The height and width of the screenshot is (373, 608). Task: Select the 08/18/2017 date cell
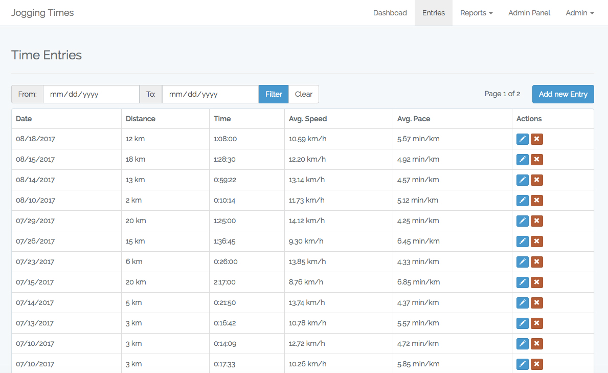pos(66,139)
